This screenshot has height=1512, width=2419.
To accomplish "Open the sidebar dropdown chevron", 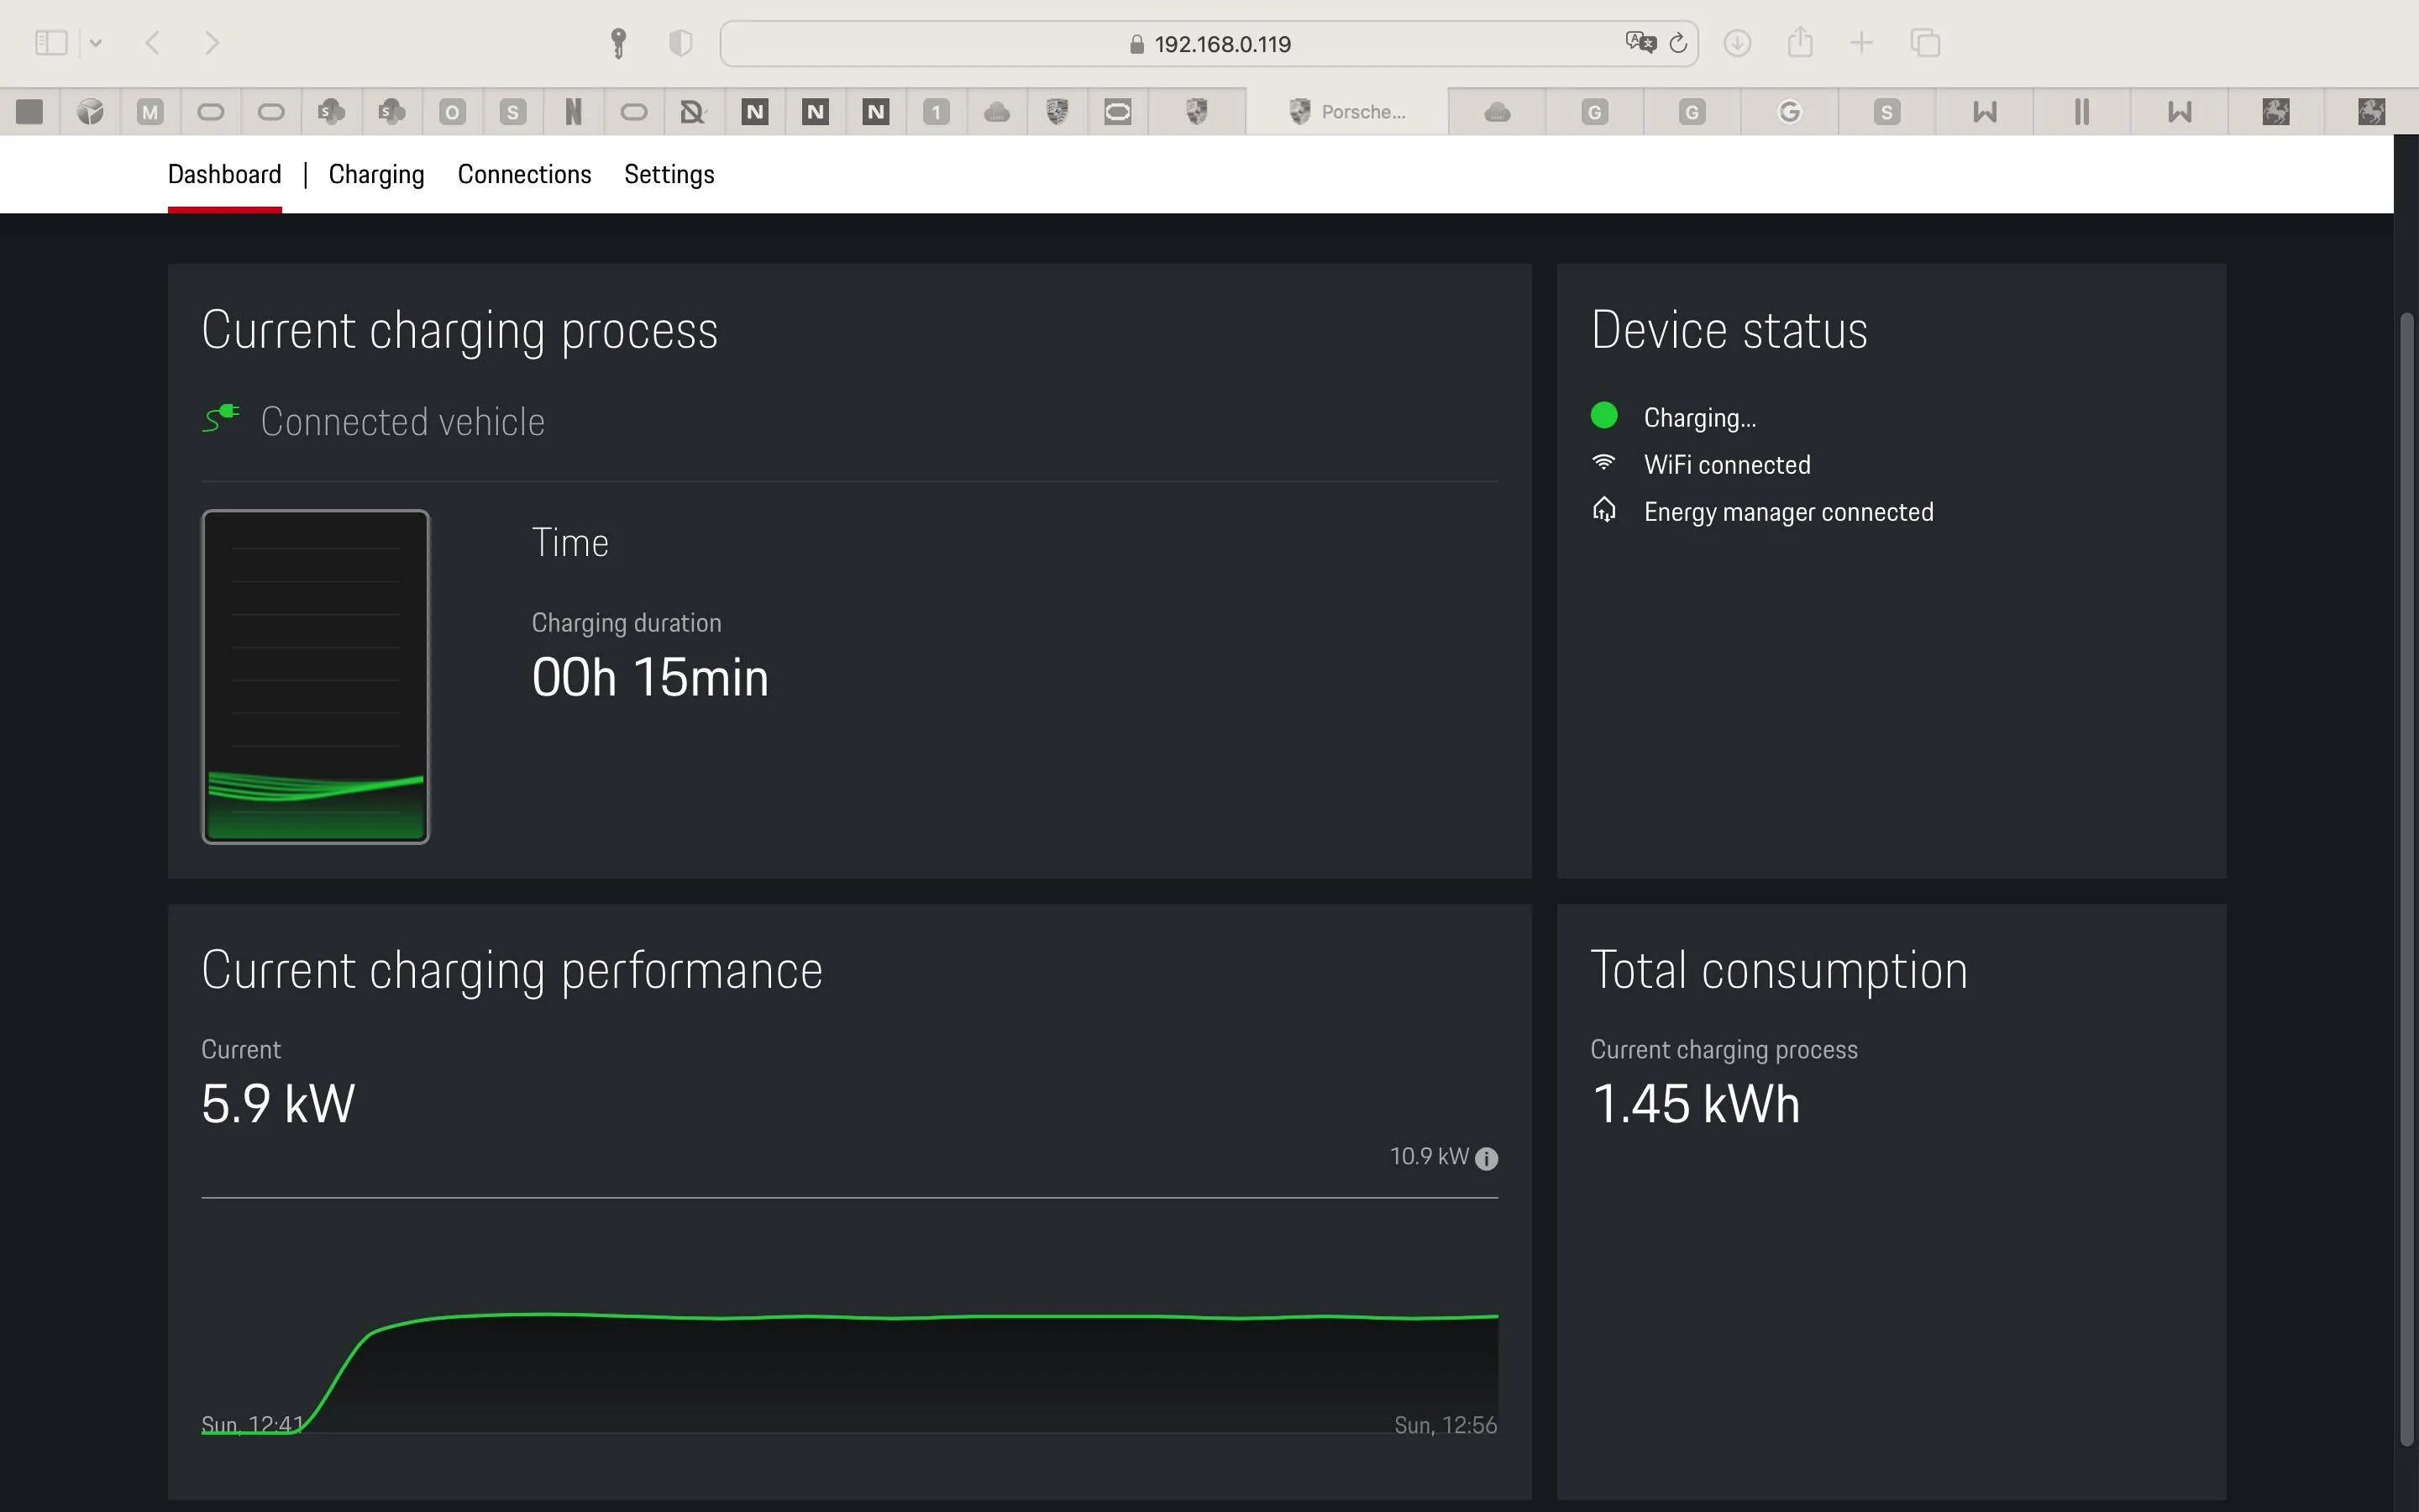I will pos(96,43).
